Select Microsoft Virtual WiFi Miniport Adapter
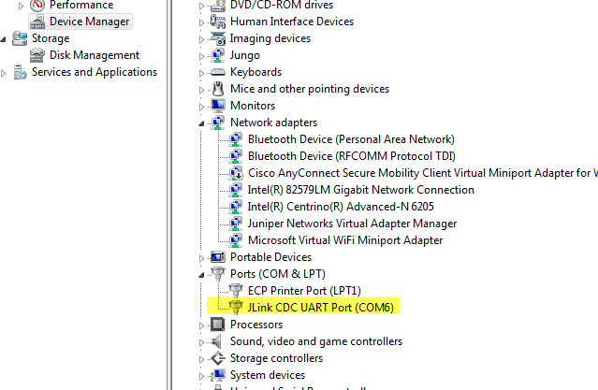 point(345,240)
